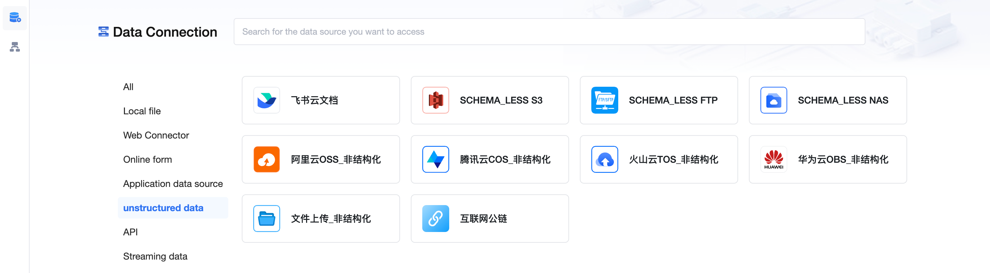Select the red SCHEMA_LESS S3 icon
Screen dimensions: 990x273
coord(435,100)
